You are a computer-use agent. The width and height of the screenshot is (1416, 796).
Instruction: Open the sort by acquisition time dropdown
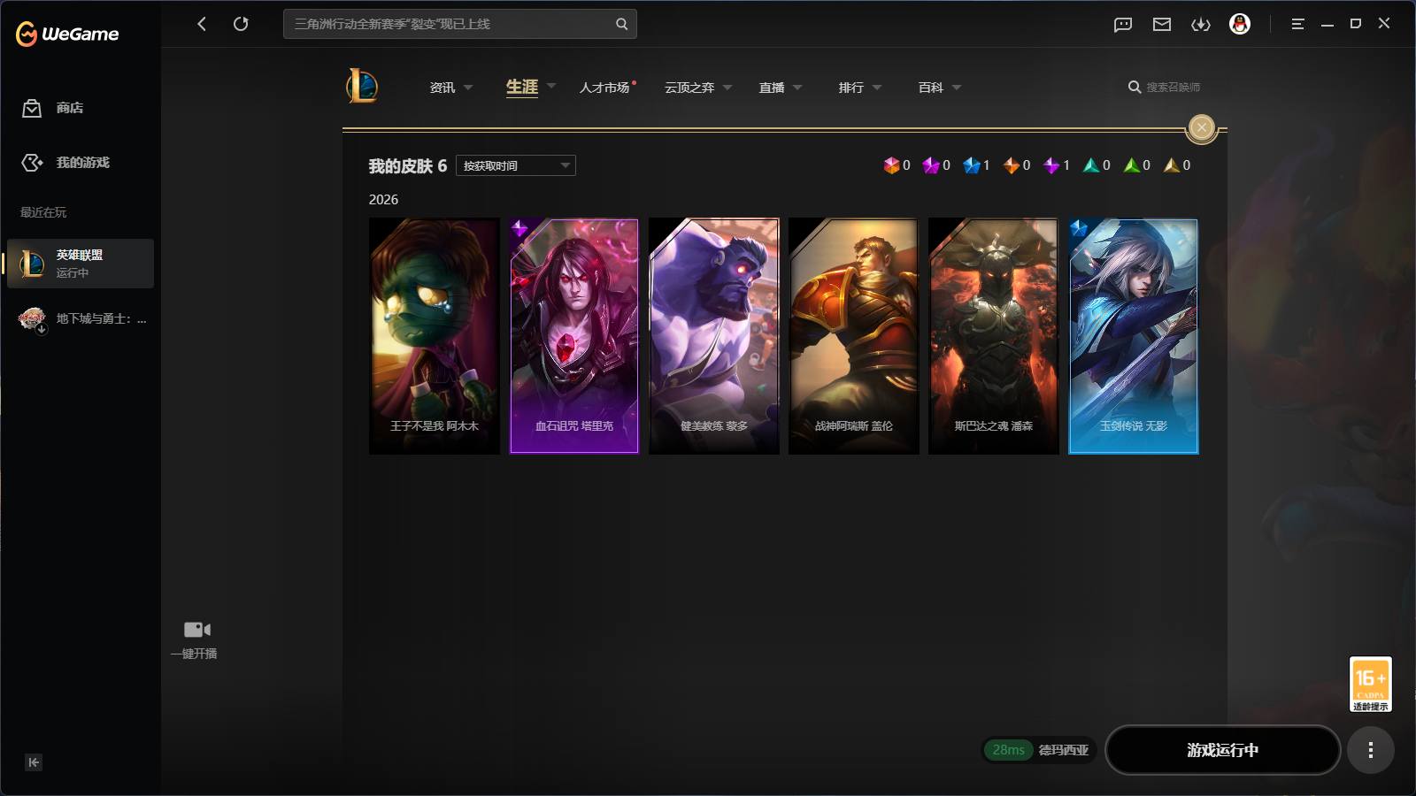click(516, 165)
